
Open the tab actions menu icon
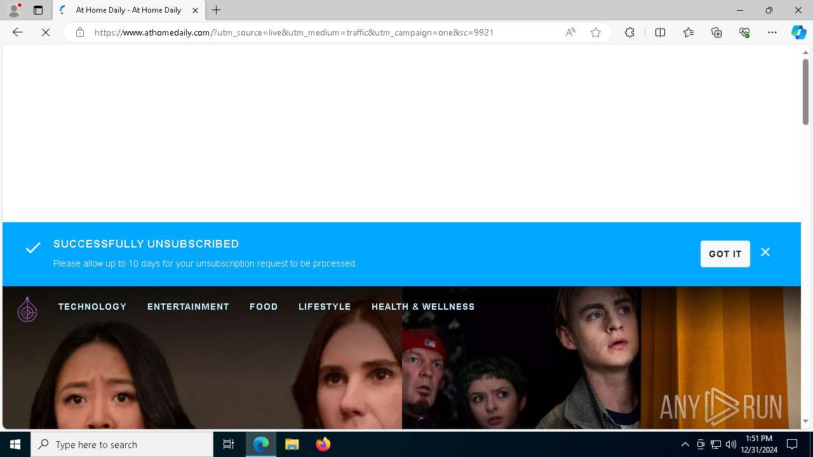tap(38, 10)
